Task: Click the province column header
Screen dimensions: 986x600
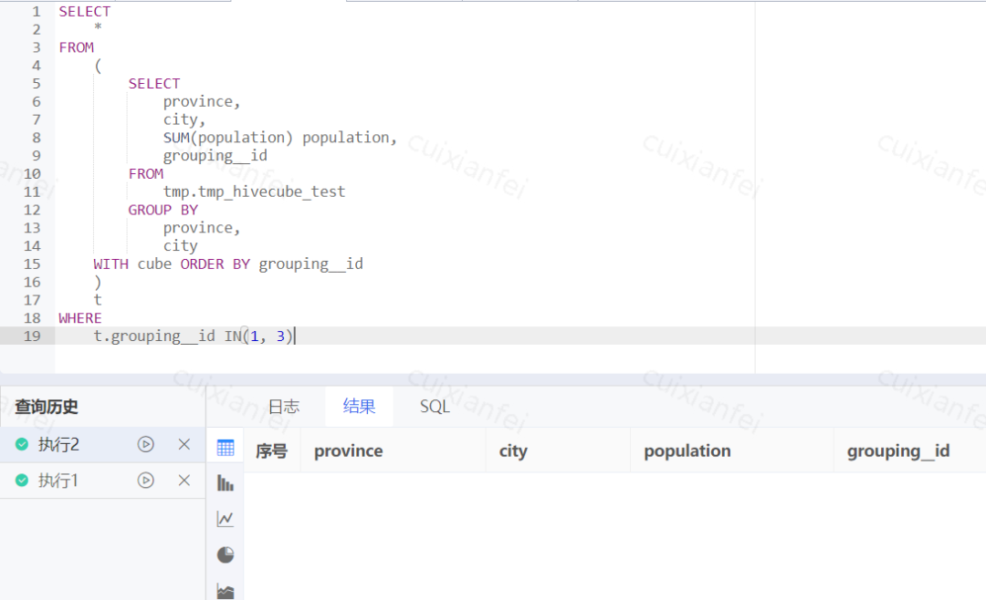Action: click(x=348, y=451)
